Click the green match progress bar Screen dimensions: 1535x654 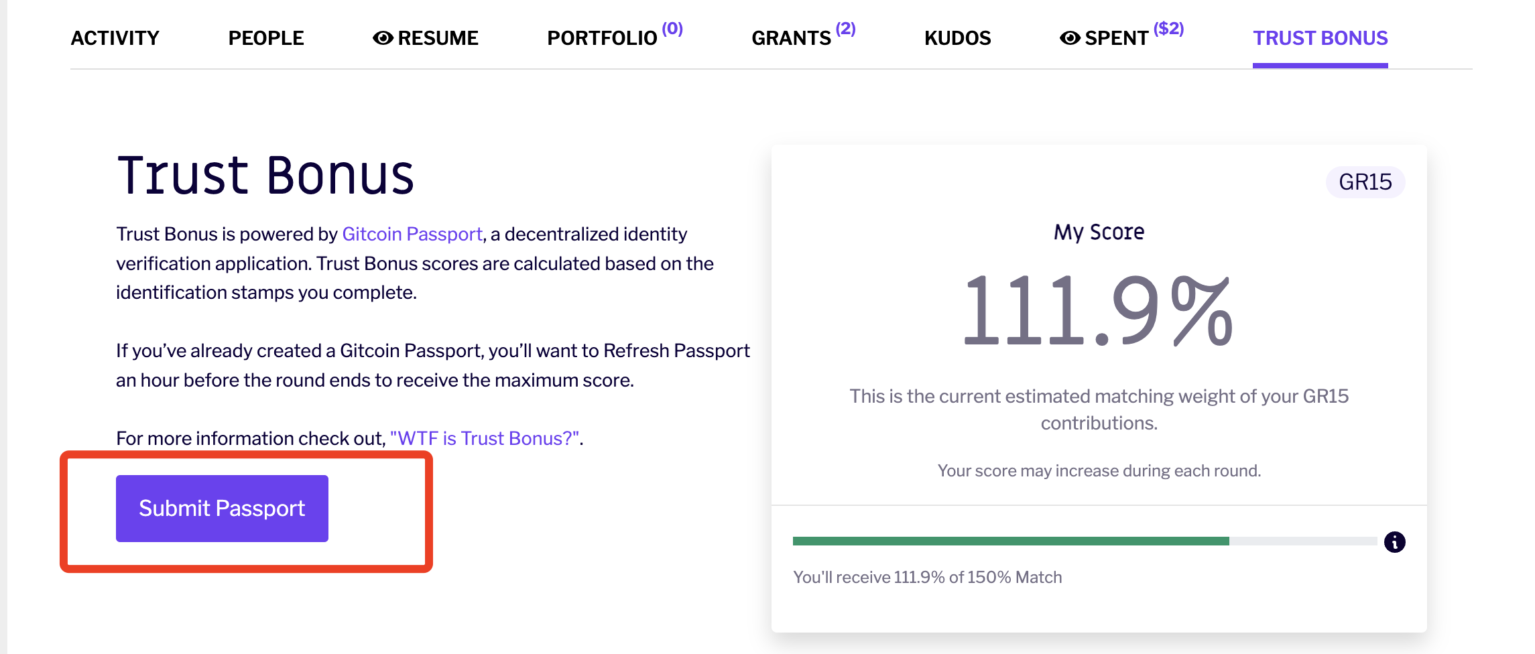point(1011,541)
